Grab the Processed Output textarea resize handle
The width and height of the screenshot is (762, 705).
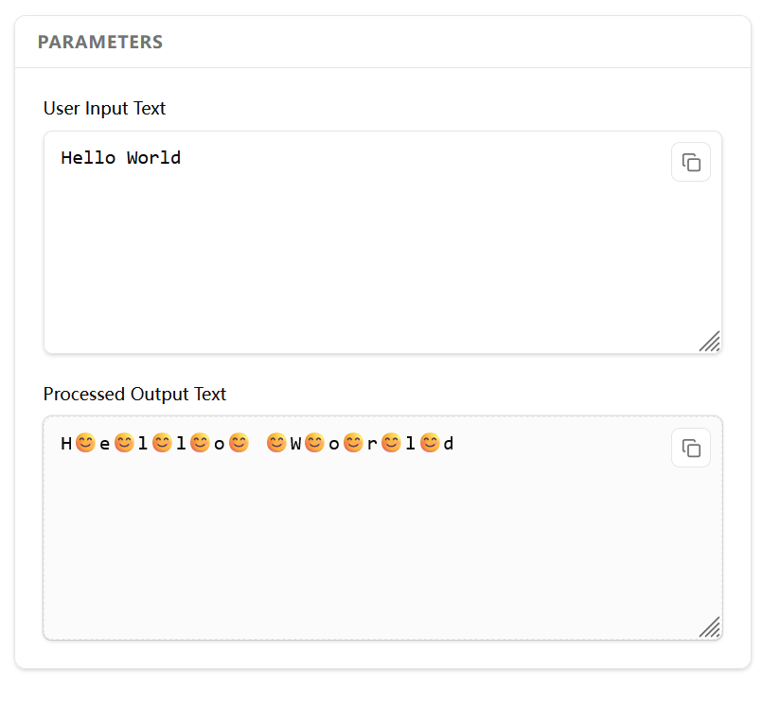point(710,627)
